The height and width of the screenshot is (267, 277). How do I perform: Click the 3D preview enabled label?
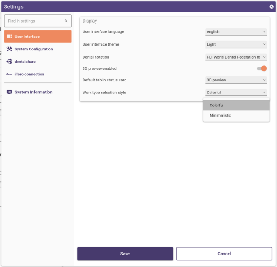tap(99, 68)
